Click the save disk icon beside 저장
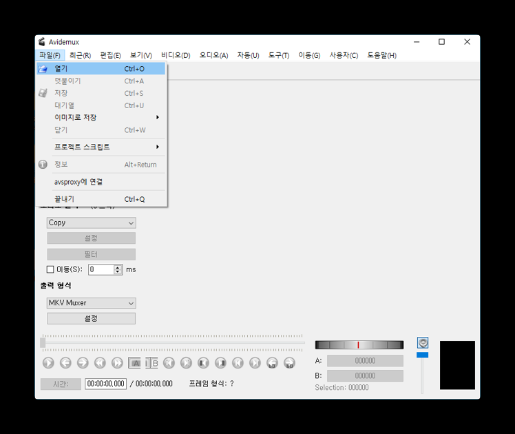The height and width of the screenshot is (434, 515). point(43,93)
